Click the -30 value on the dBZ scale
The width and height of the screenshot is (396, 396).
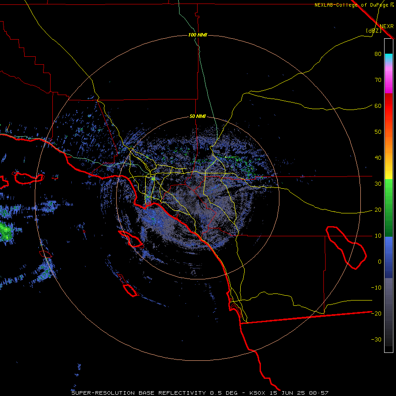[376, 339]
